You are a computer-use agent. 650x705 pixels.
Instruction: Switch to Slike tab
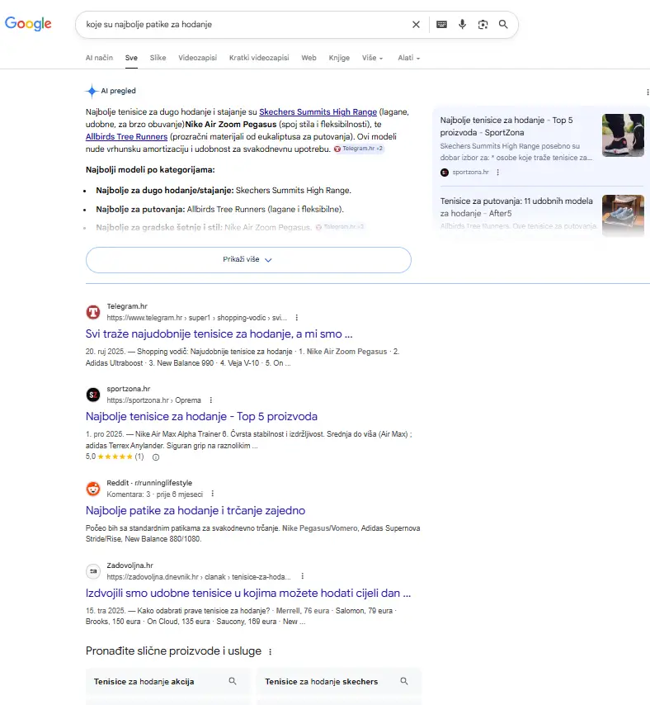coord(158,58)
